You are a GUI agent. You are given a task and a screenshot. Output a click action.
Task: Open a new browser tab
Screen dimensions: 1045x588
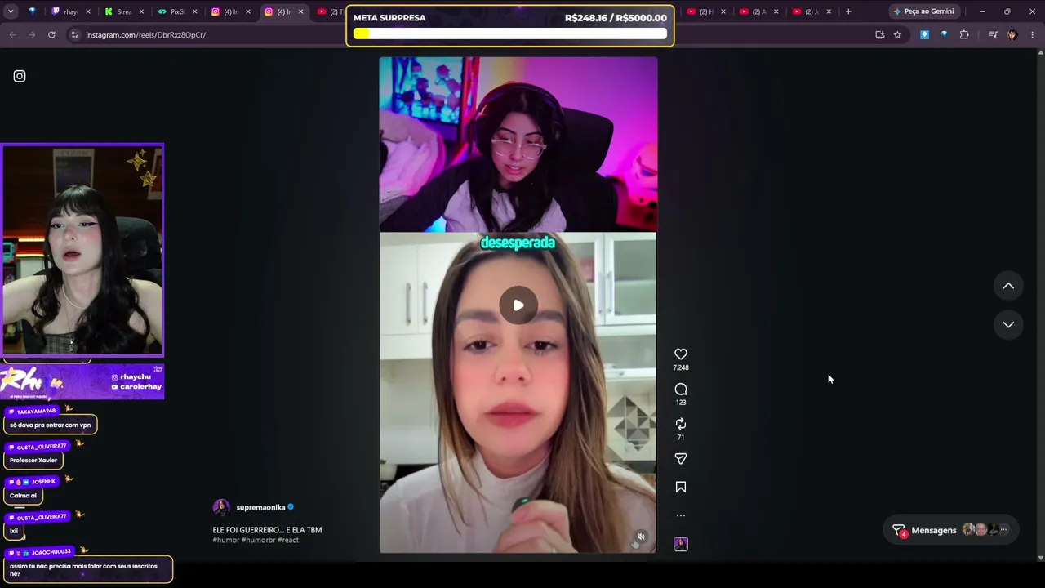pyautogui.click(x=848, y=11)
